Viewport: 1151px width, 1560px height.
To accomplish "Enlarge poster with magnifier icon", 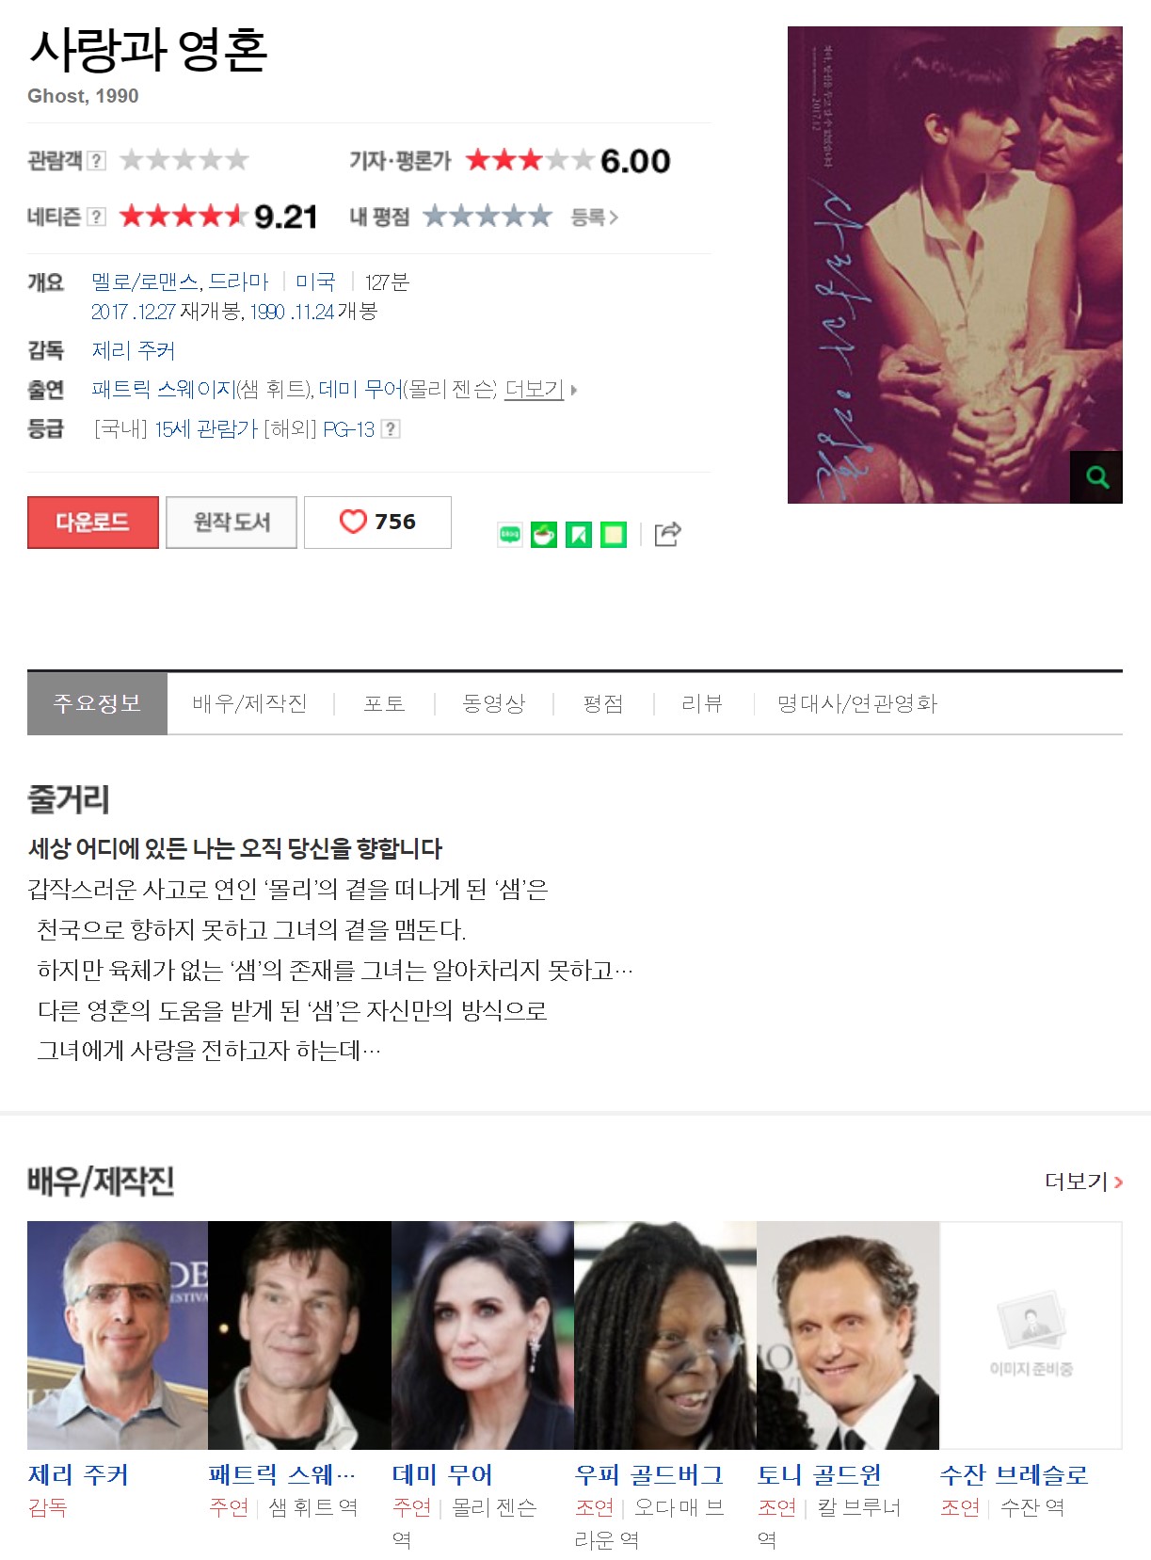I will tap(1096, 477).
